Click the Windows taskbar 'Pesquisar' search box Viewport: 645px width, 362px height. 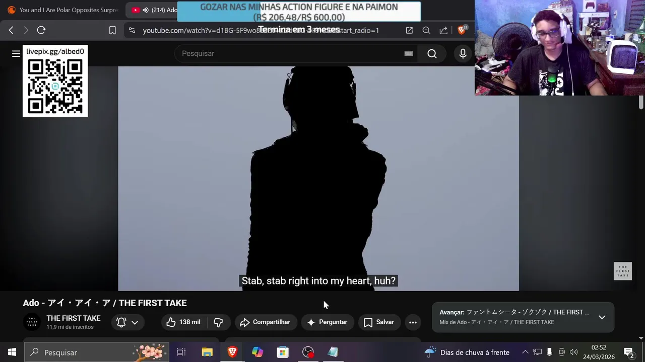tap(97, 352)
